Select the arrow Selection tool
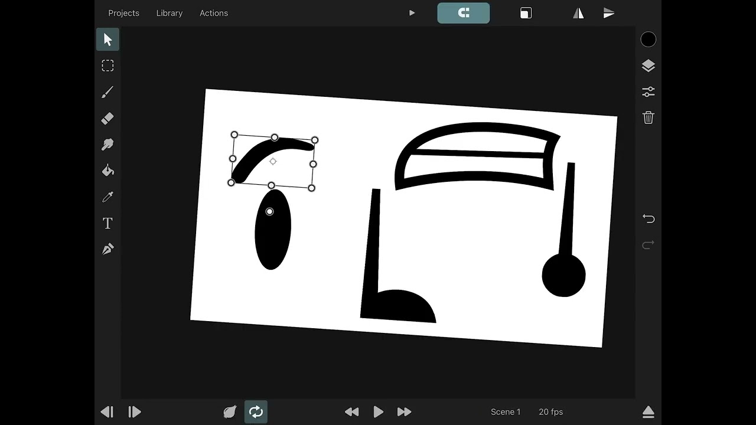The image size is (756, 425). [x=107, y=40]
